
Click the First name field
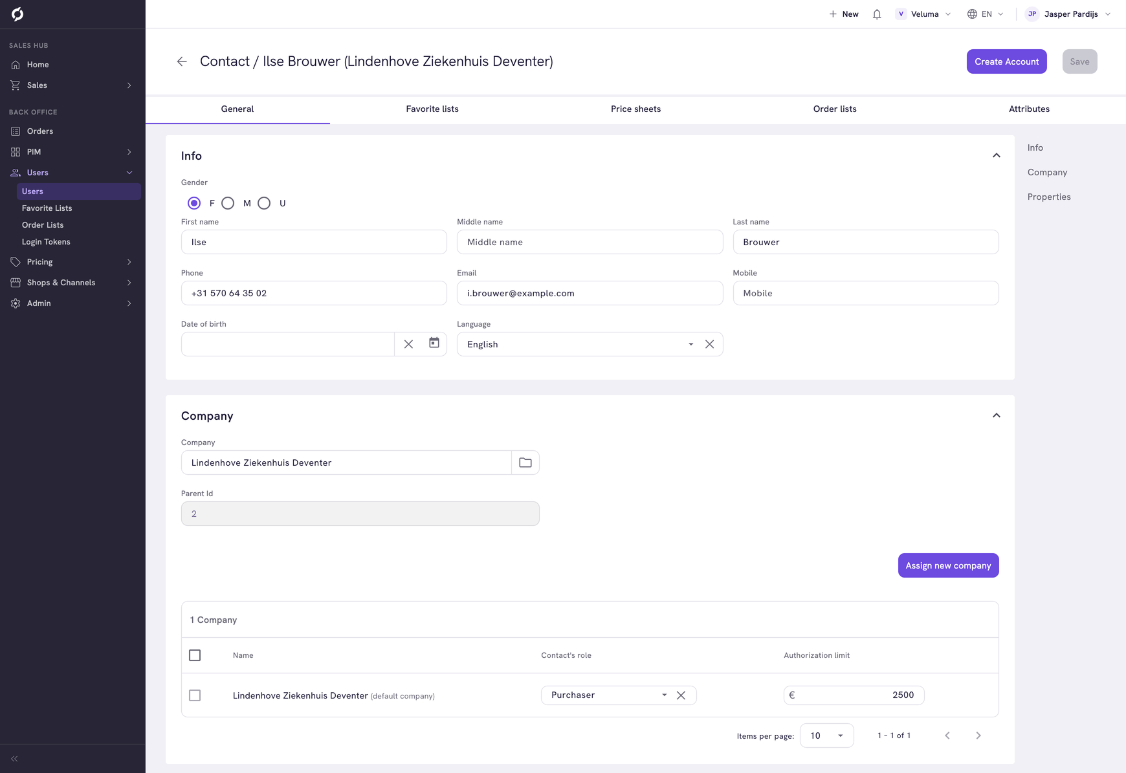pos(314,242)
